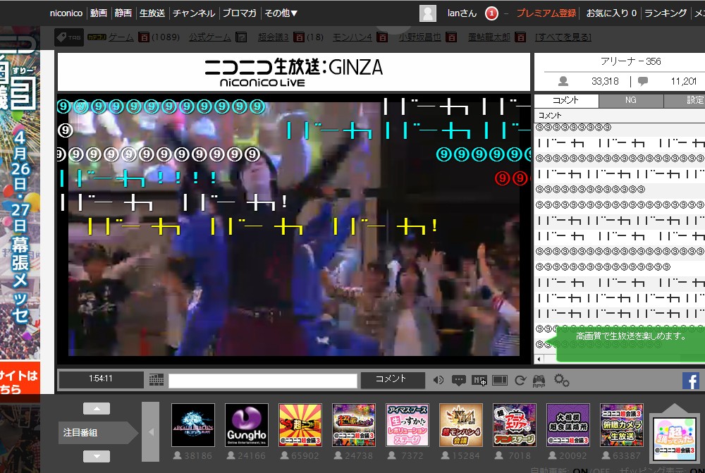This screenshot has height=473, width=705.
Task: Click the ニコニコ生放送:GINZA banner
Action: pos(294,73)
